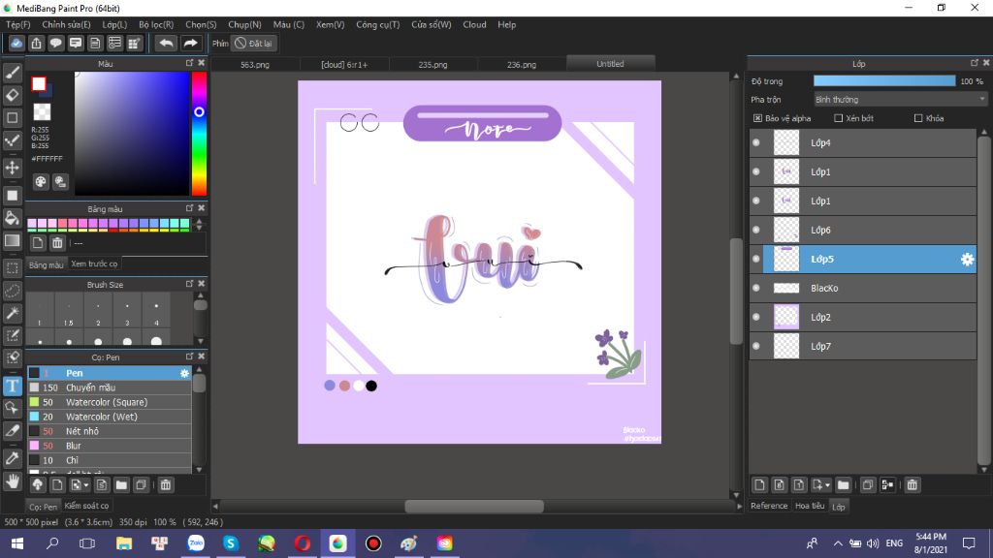Screen dimensions: 993x558
Task: Select the Eyedropper tool
Action: point(12,458)
